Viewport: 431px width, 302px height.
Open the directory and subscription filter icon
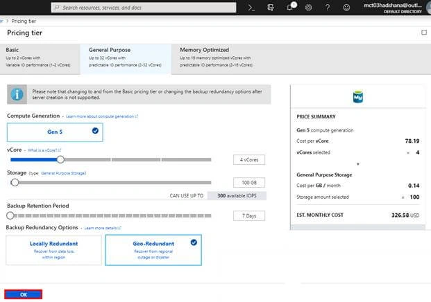coord(271,8)
